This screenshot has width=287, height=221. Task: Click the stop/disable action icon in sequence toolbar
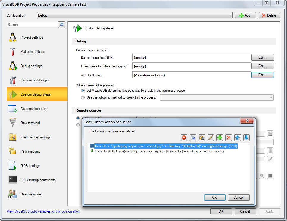click(184, 138)
